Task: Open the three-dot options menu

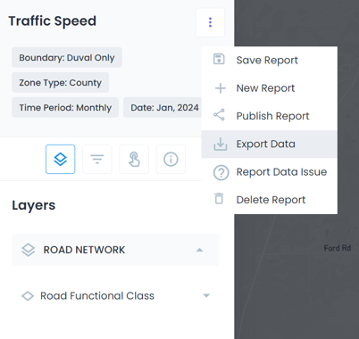Action: pyautogui.click(x=210, y=22)
